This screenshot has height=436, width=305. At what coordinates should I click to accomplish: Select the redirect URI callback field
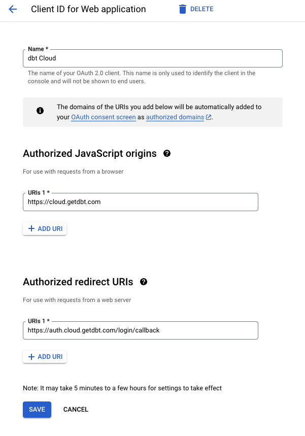pos(140,330)
